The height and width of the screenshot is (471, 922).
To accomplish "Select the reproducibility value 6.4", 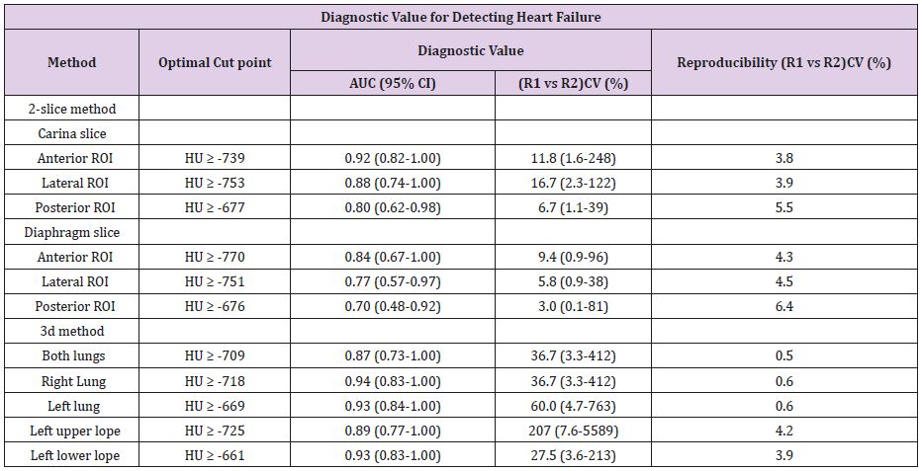I will pyautogui.click(x=784, y=306).
